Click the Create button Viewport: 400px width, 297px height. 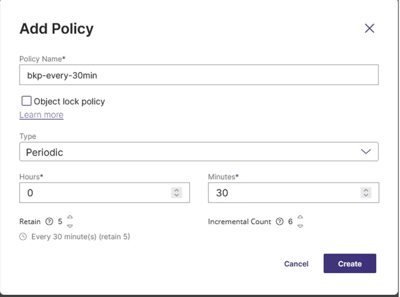(349, 263)
